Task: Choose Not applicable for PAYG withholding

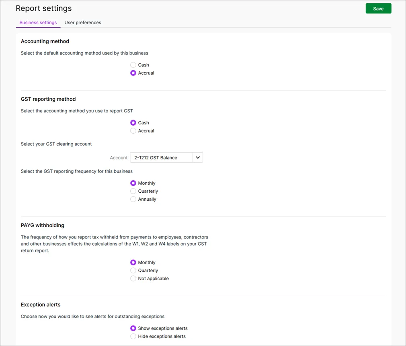Action: [x=133, y=279]
